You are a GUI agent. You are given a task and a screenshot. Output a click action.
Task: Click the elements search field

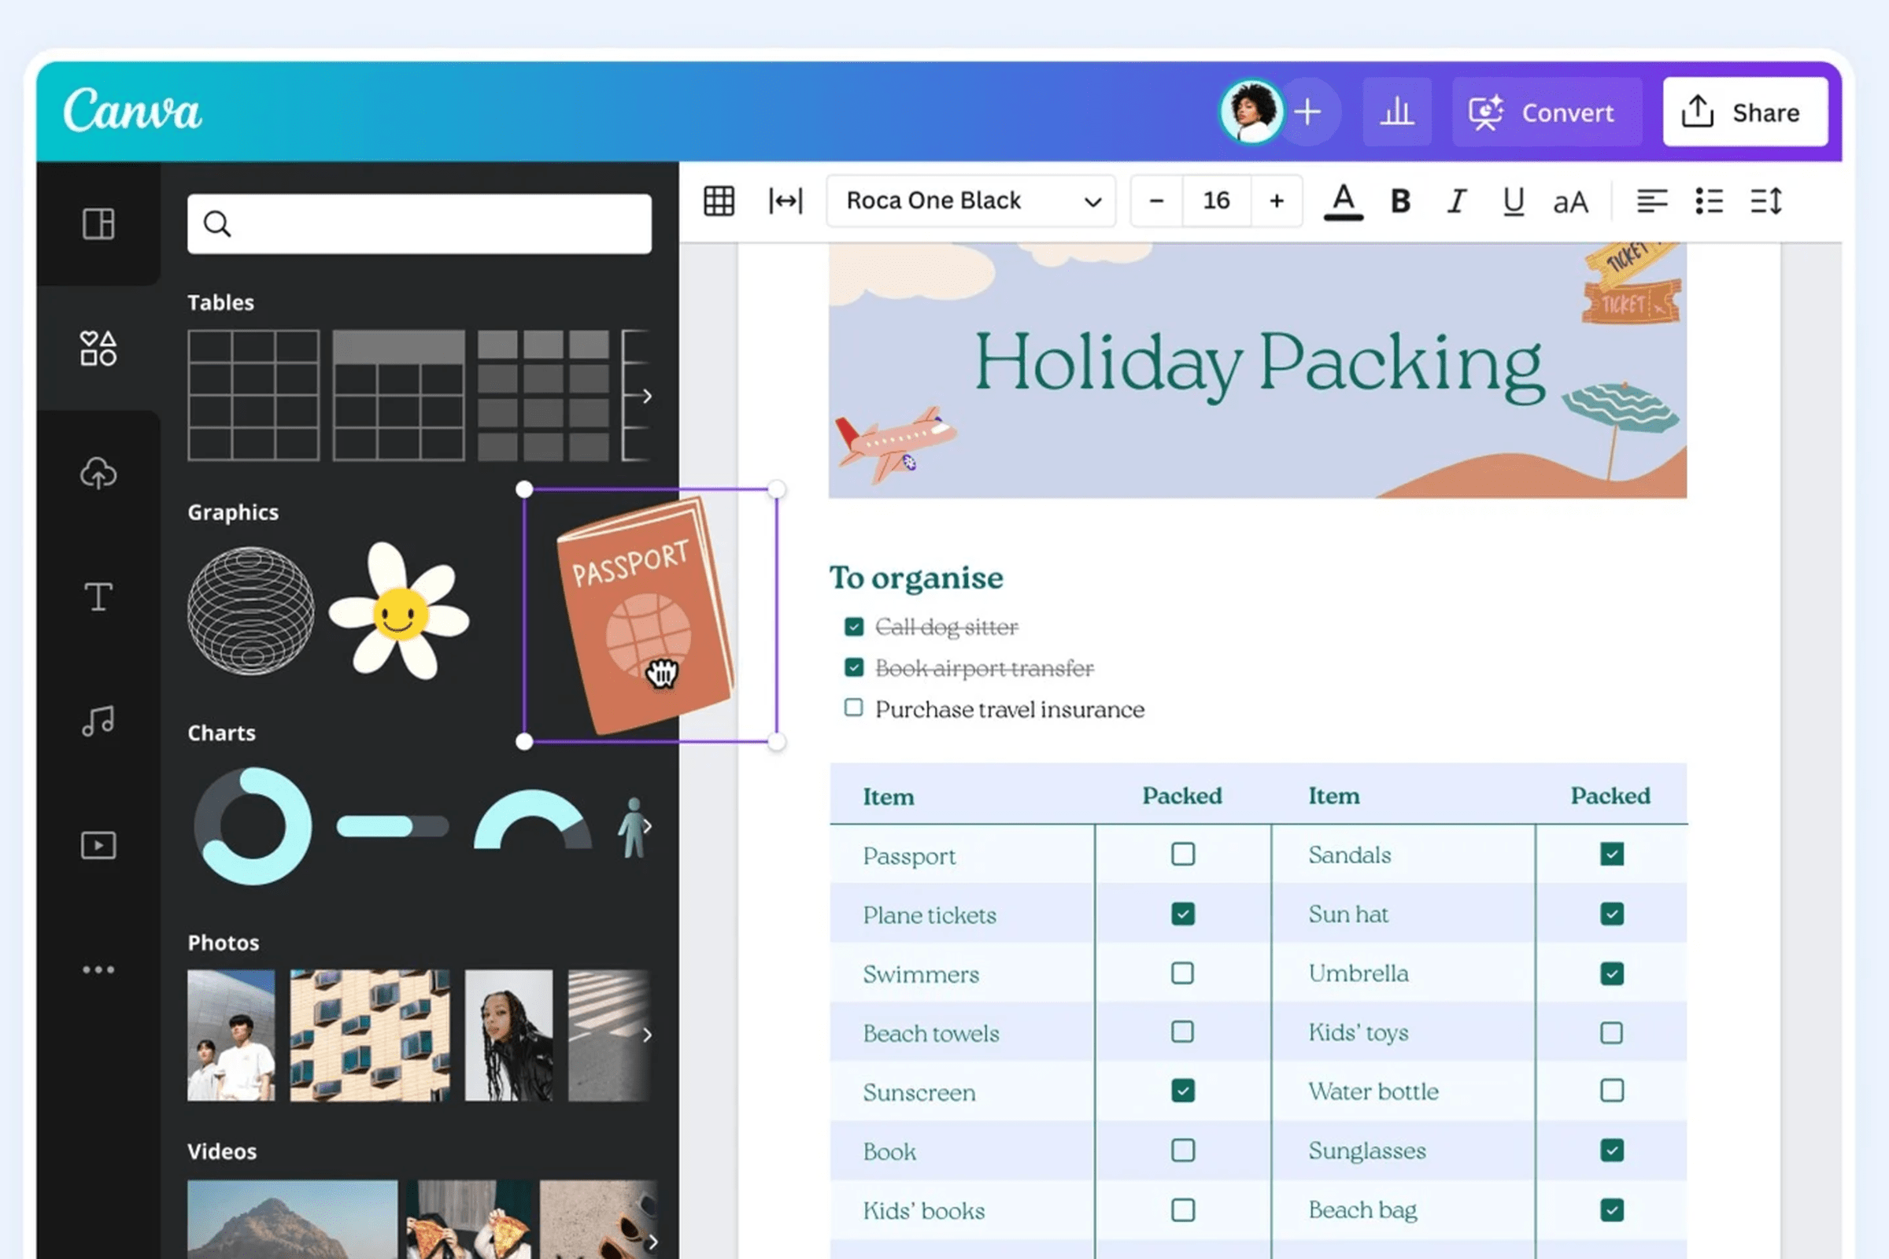418,225
